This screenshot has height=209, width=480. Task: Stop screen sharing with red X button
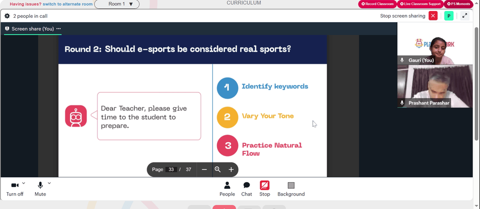point(433,16)
